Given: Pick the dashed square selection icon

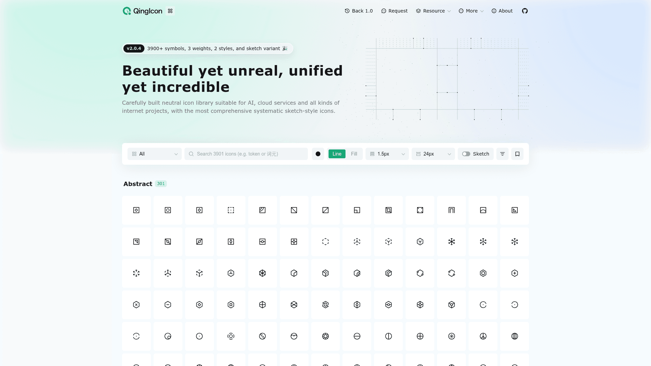Looking at the screenshot, I should (x=231, y=210).
